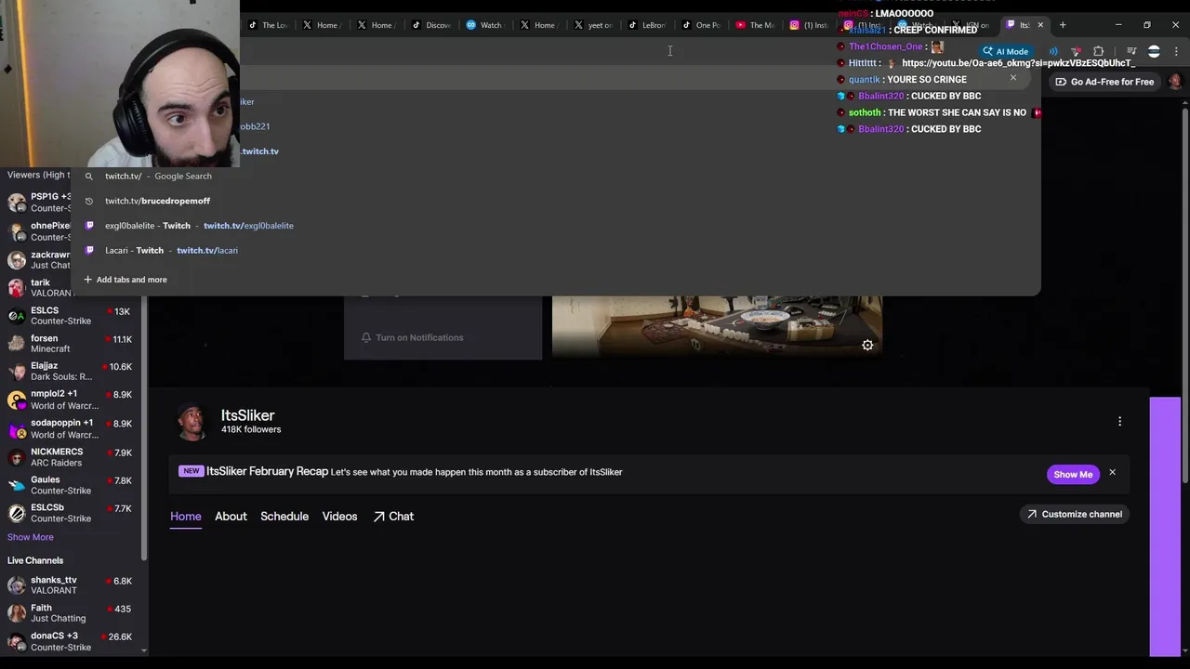Click the X below the address bar
Screen dimensions: 1190x669
pyautogui.click(x=1013, y=78)
